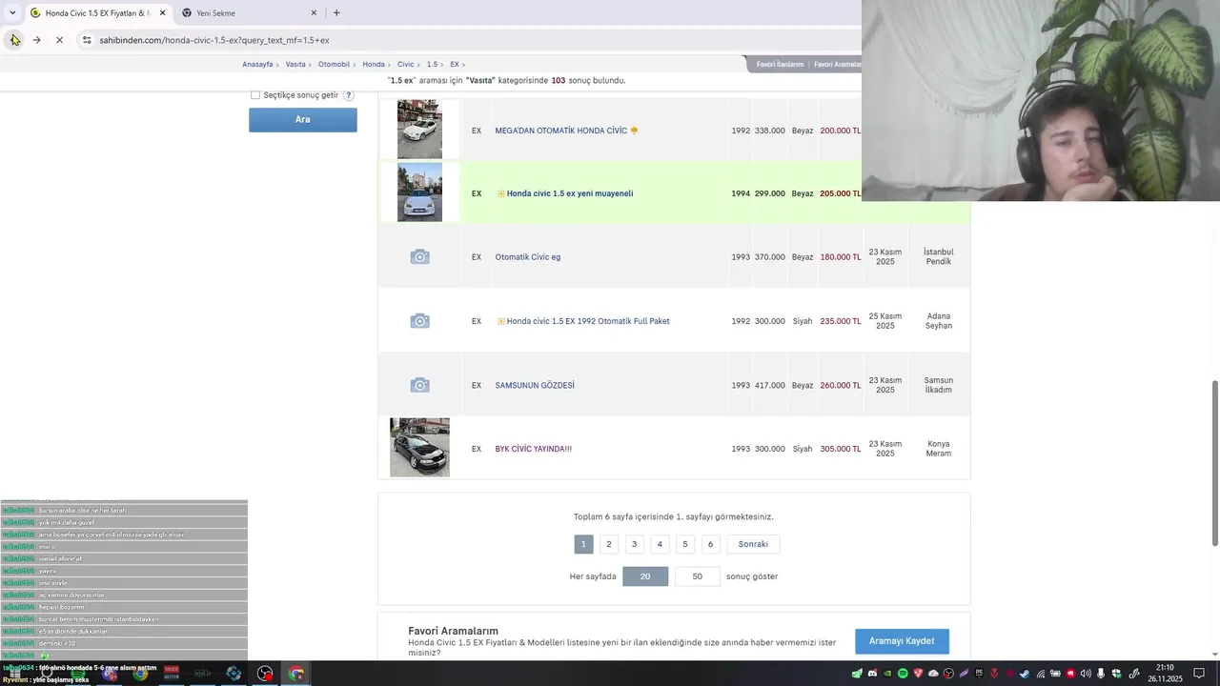Click the OneDrive cloud tray icon
Screen dimensions: 1220x686
pos(933,674)
